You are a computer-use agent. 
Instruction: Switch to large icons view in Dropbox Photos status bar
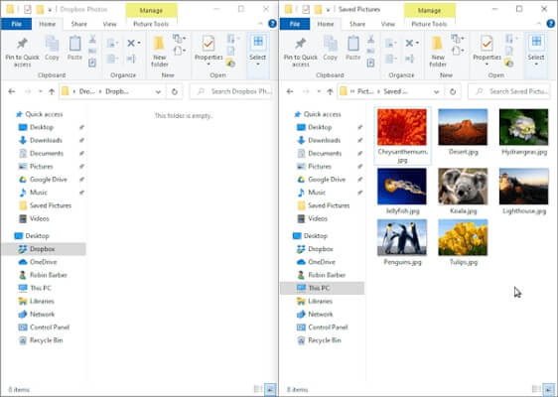pyautogui.click(x=271, y=389)
